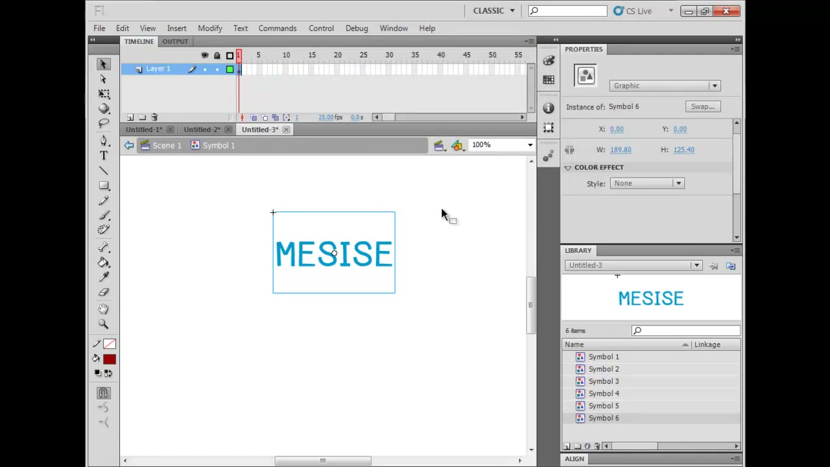Select Symbol 3 in the library
Image resolution: width=830 pixels, height=467 pixels.
click(604, 381)
